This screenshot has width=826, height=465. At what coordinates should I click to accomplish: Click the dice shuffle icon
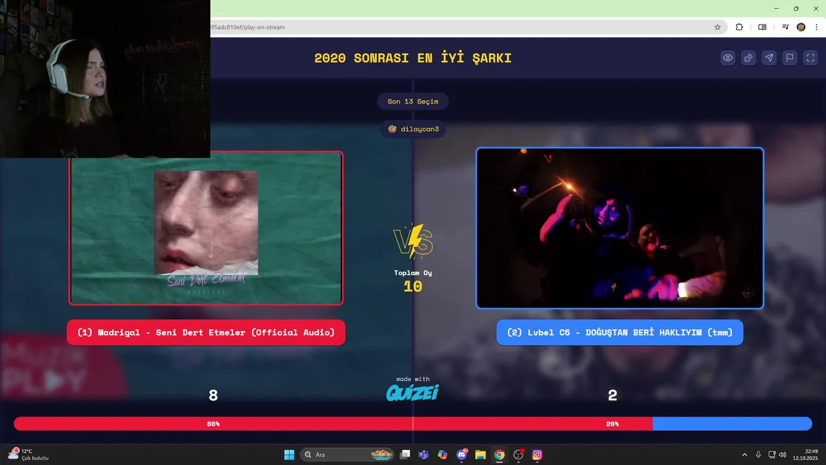749,57
